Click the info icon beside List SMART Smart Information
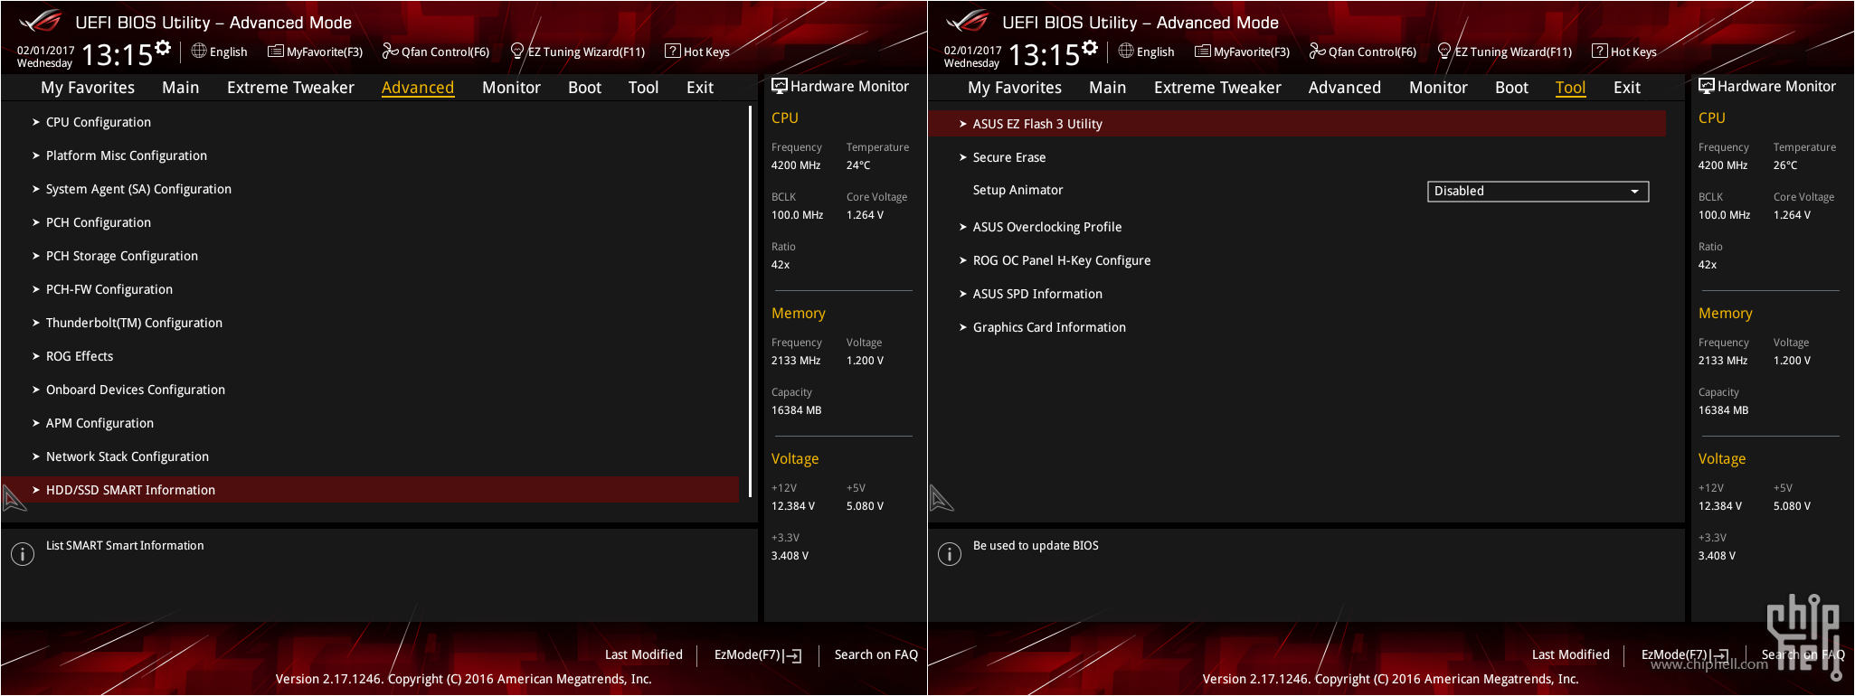1855x696 pixels. pyautogui.click(x=23, y=554)
